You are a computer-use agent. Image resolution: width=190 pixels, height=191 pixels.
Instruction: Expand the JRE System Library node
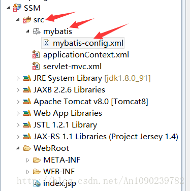(x=18, y=78)
